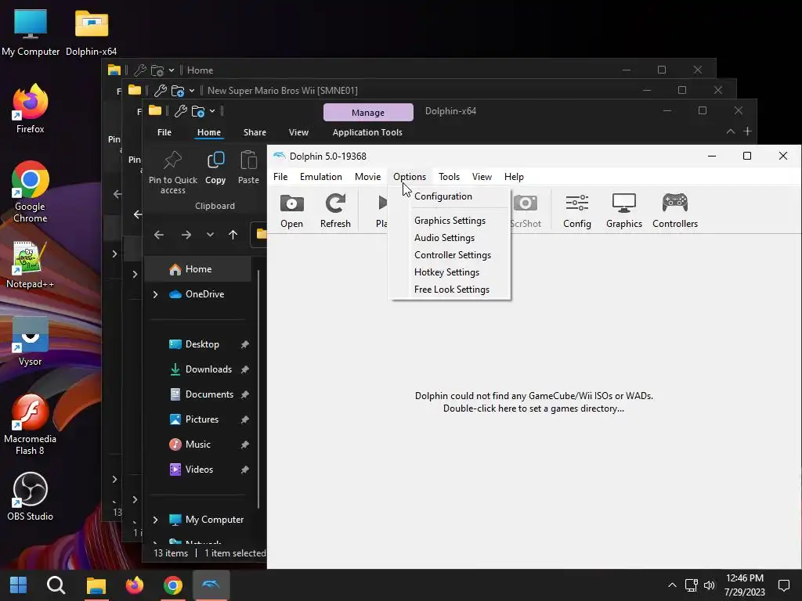Expand My Computer in Explorer sidebar
The image size is (802, 601).
click(x=156, y=520)
